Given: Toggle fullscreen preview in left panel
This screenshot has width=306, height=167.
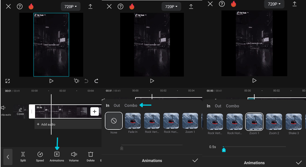Looking at the screenshot, I should 8,81.
